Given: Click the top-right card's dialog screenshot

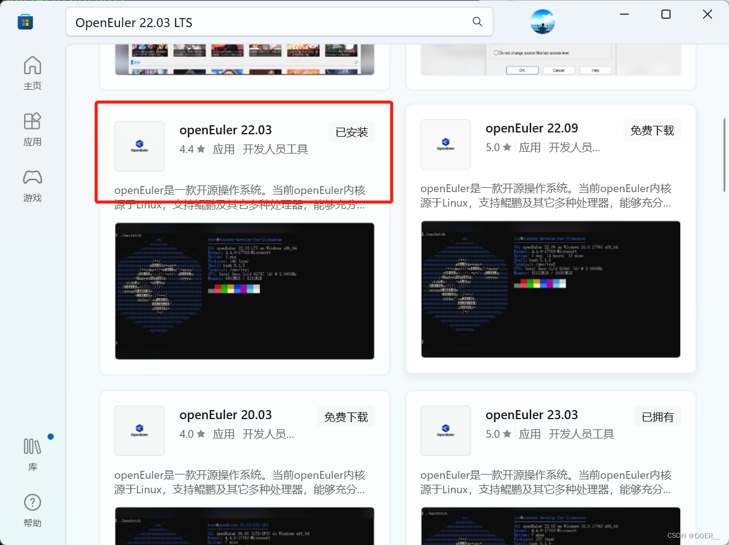Looking at the screenshot, I should 551,59.
